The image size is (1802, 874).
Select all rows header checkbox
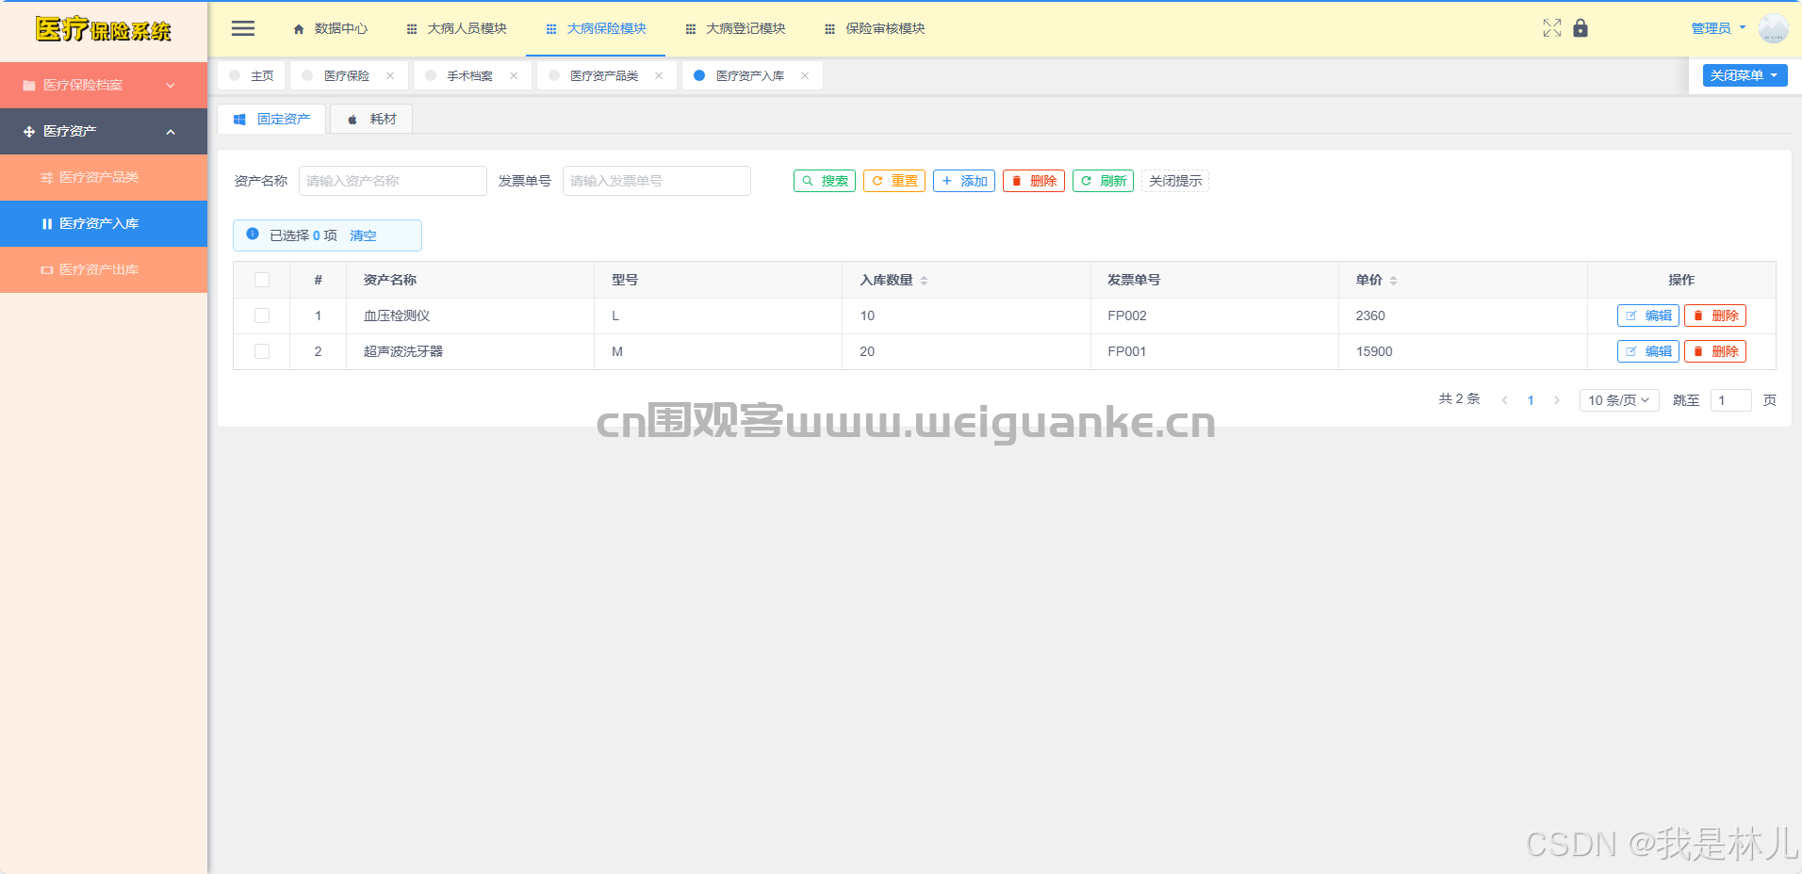262,280
